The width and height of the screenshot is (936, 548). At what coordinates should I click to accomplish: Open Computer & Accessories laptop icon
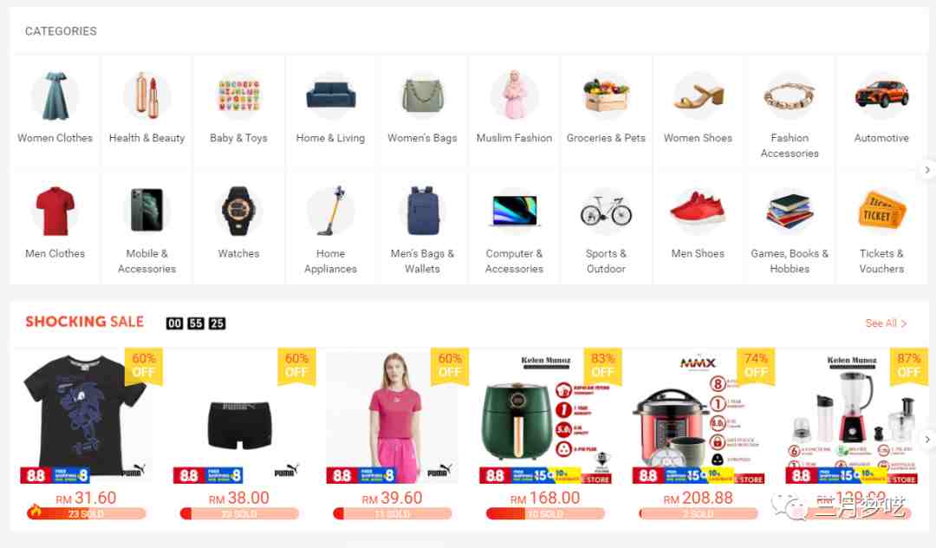coord(514,211)
